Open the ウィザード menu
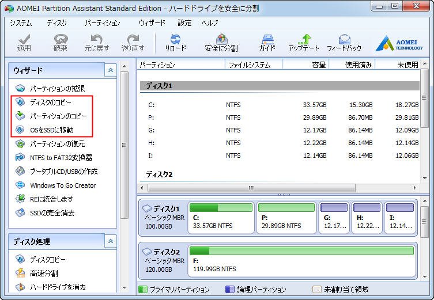 tap(152, 23)
